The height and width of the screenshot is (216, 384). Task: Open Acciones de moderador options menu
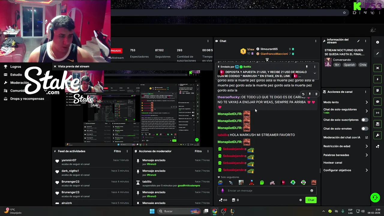point(208,151)
